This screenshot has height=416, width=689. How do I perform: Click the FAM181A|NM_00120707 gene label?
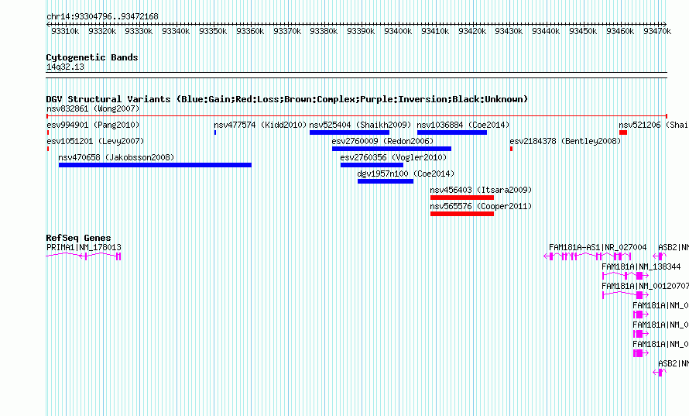(645, 286)
